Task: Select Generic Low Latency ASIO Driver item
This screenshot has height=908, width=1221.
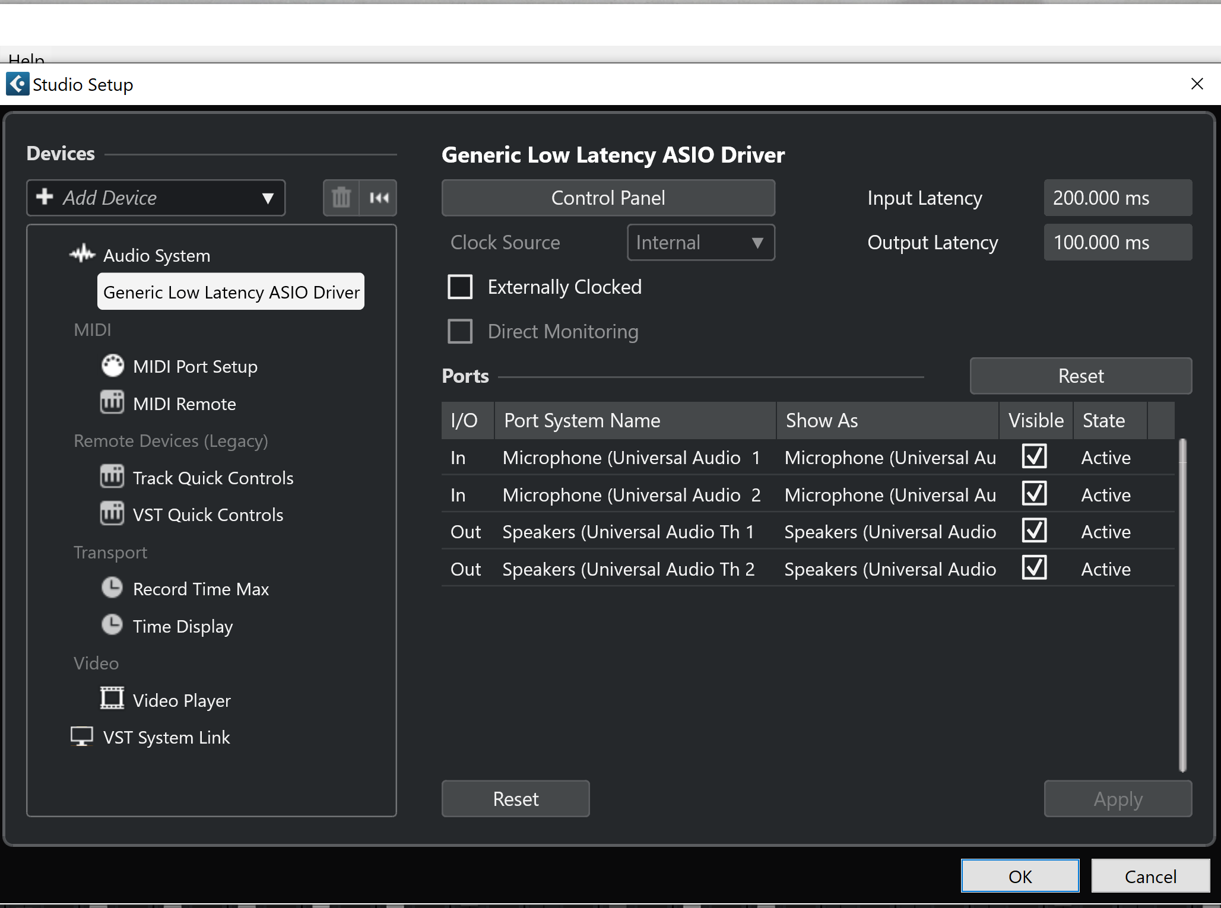Action: coord(231,292)
